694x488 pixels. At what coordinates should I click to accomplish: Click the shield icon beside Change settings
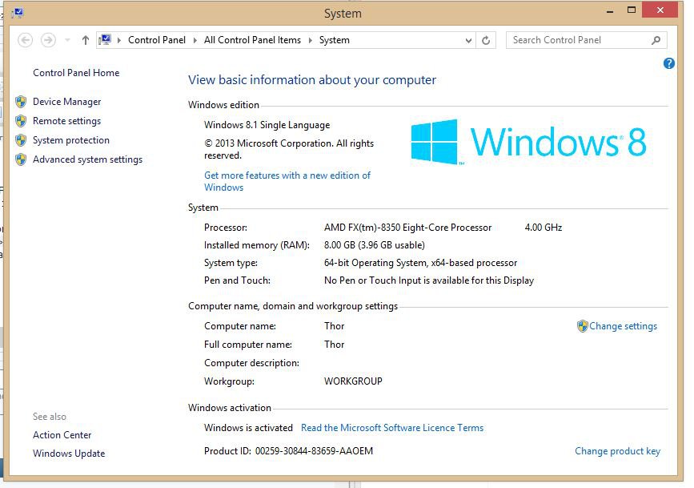point(583,326)
